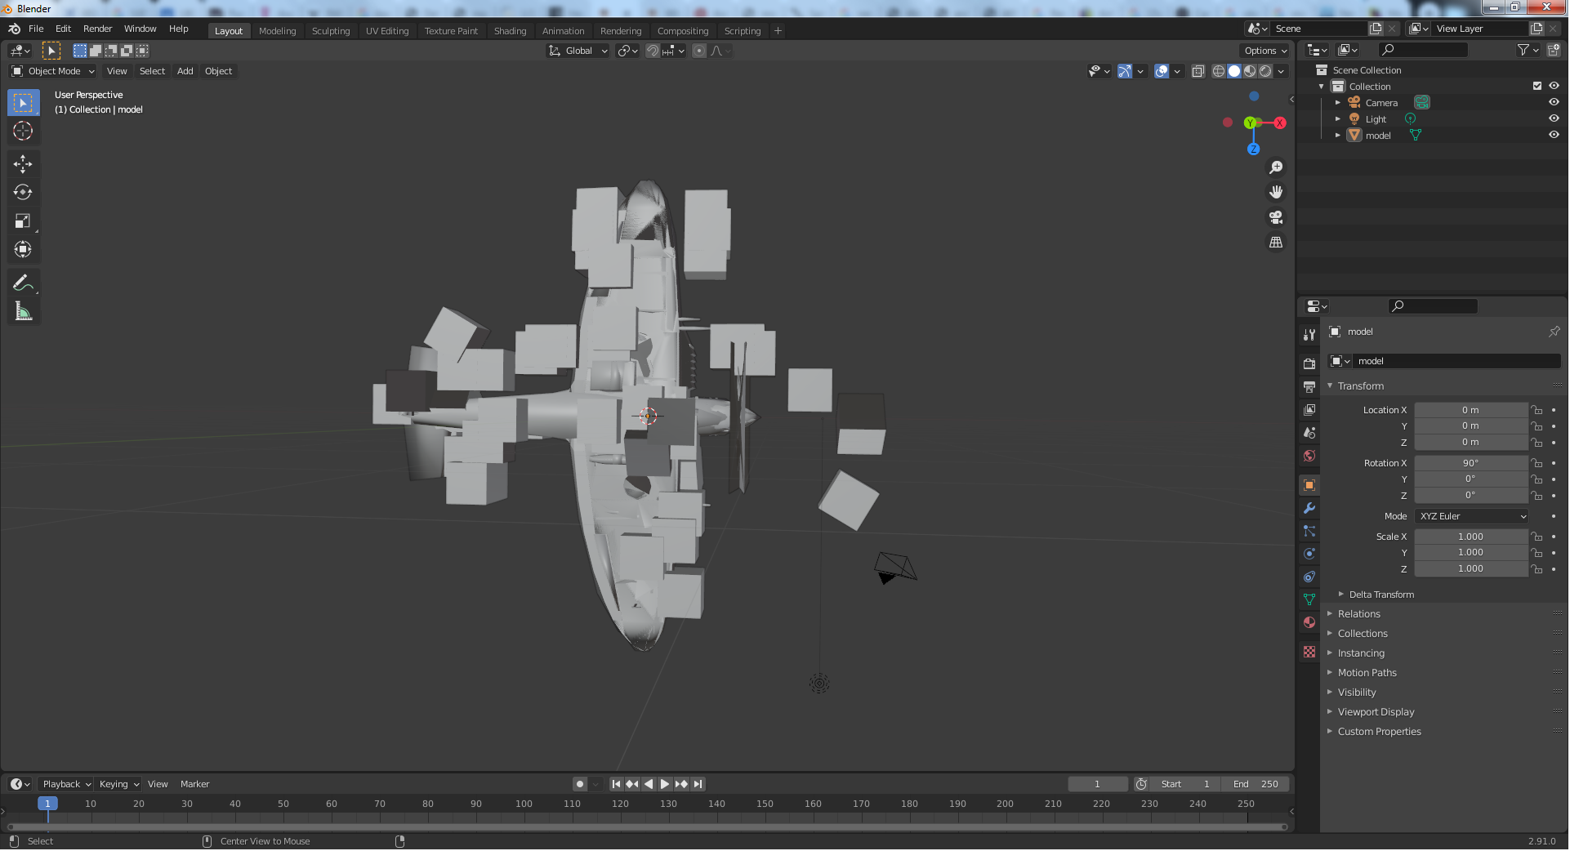Image resolution: width=1570 pixels, height=851 pixels.
Task: Open the Options dropdown
Action: (1266, 51)
